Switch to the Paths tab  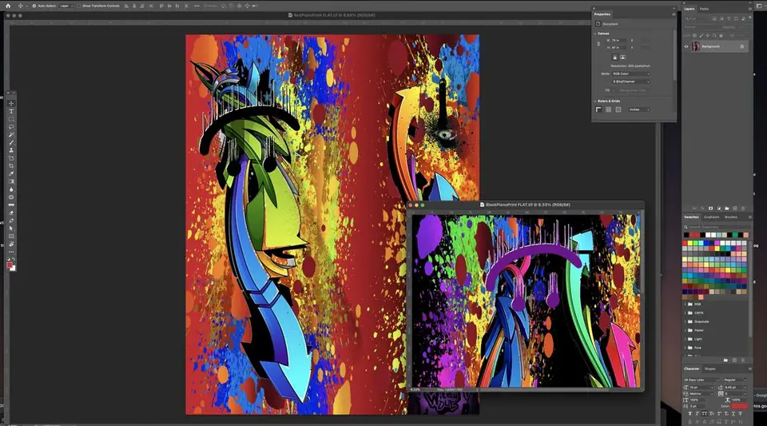pyautogui.click(x=704, y=9)
